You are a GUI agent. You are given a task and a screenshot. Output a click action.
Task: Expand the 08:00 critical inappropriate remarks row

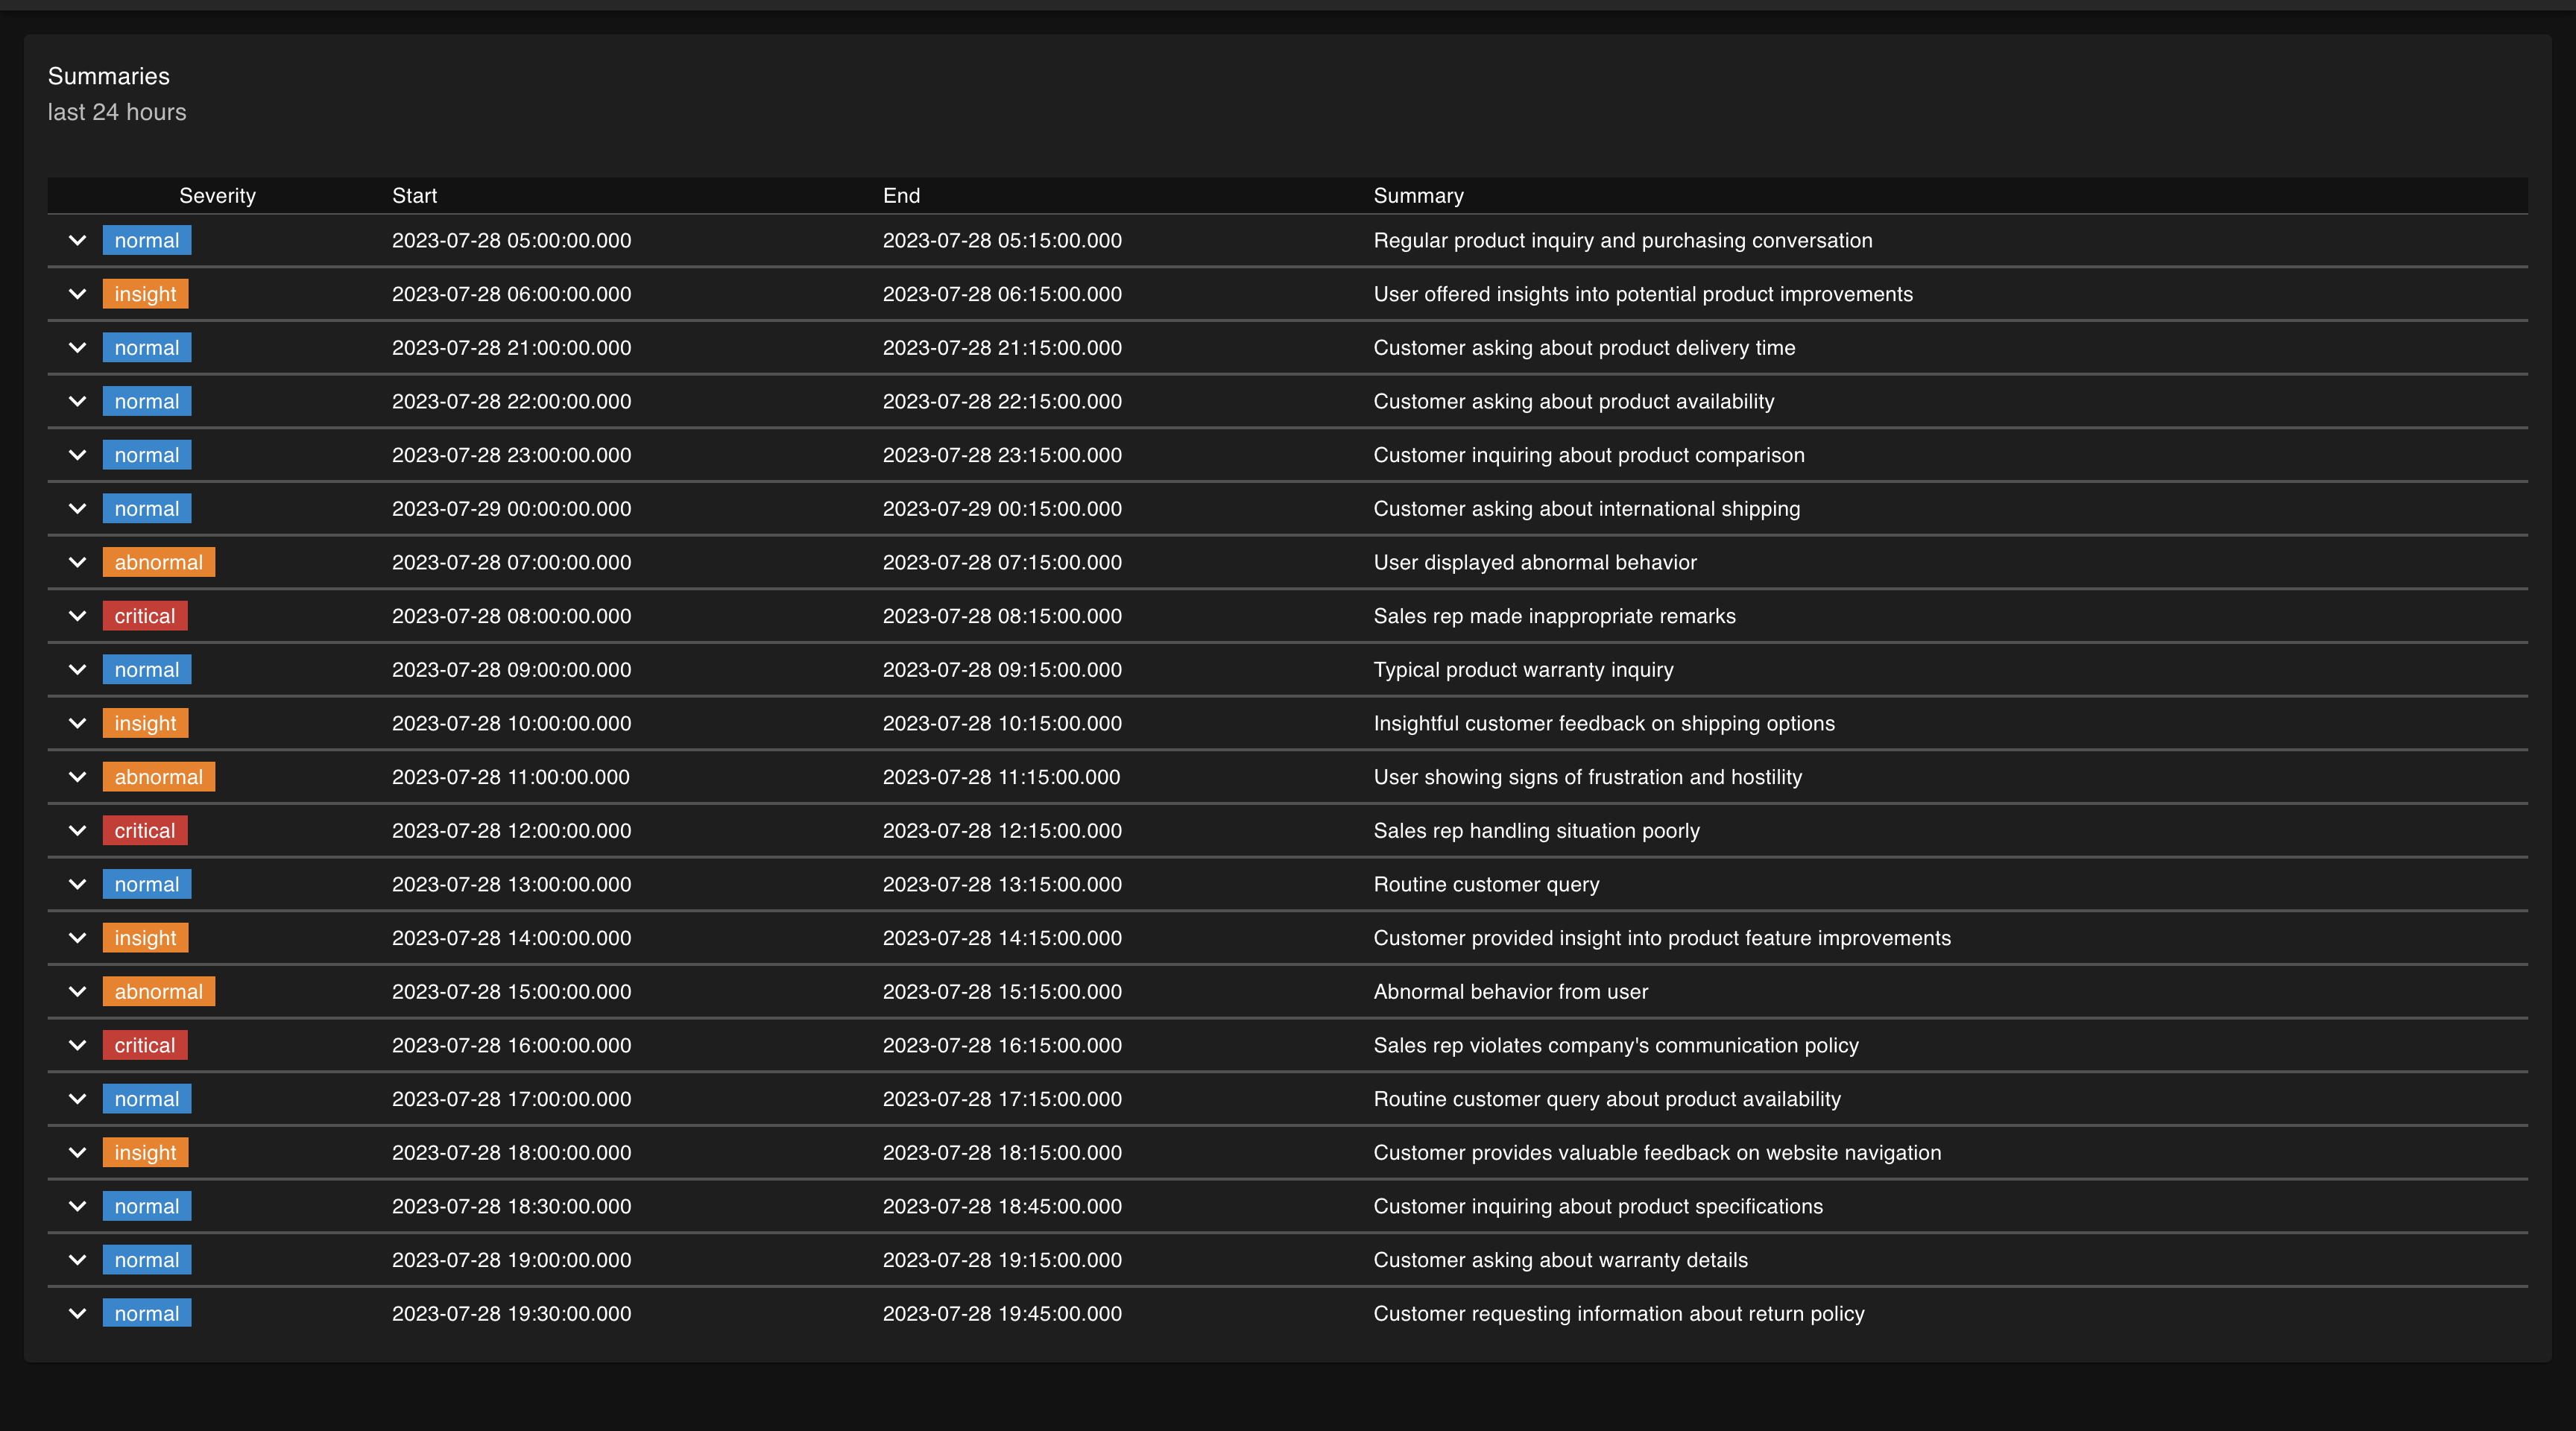click(x=77, y=616)
